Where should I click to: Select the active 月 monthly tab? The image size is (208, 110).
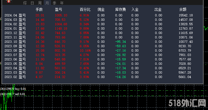coord(47,3)
